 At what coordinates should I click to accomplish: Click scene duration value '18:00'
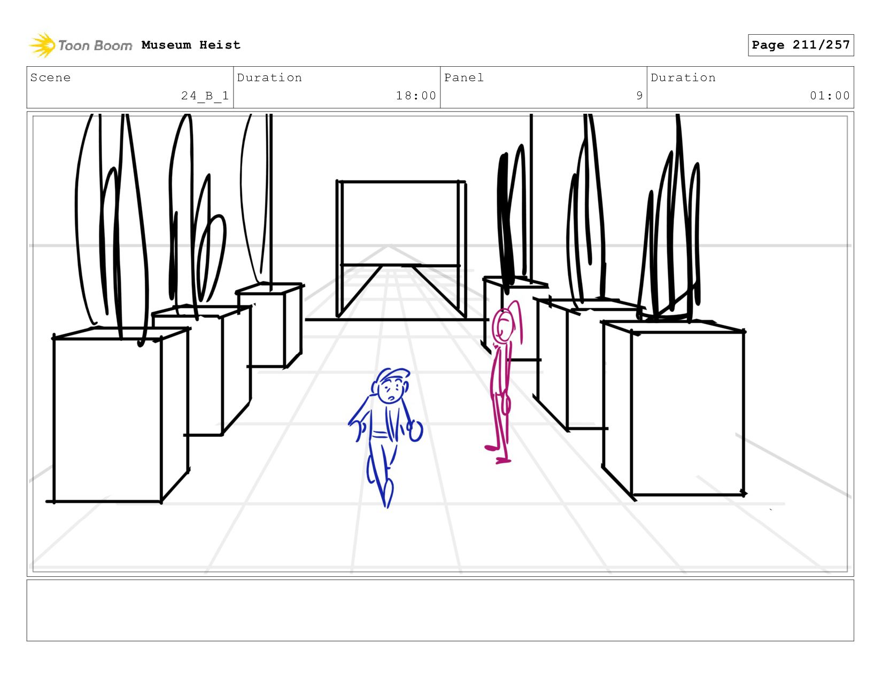coord(416,96)
